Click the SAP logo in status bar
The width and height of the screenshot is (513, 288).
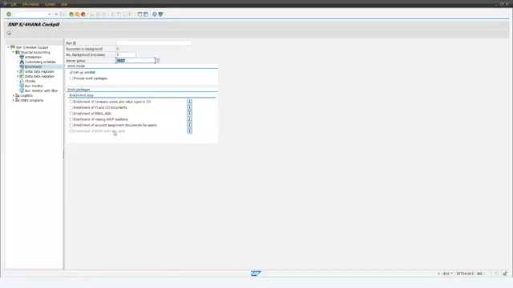[x=256, y=274]
